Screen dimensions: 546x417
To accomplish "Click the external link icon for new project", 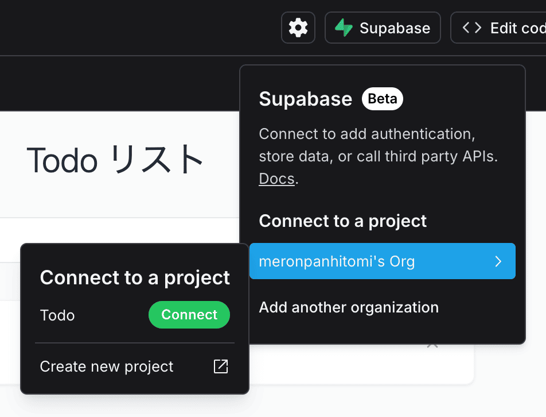I will pyautogui.click(x=221, y=366).
